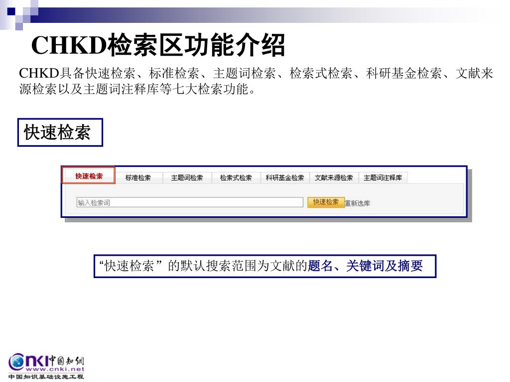Screen dimensions: 510x382
Task: Click the note about 题名、关键词及摘要
Action: point(265,266)
